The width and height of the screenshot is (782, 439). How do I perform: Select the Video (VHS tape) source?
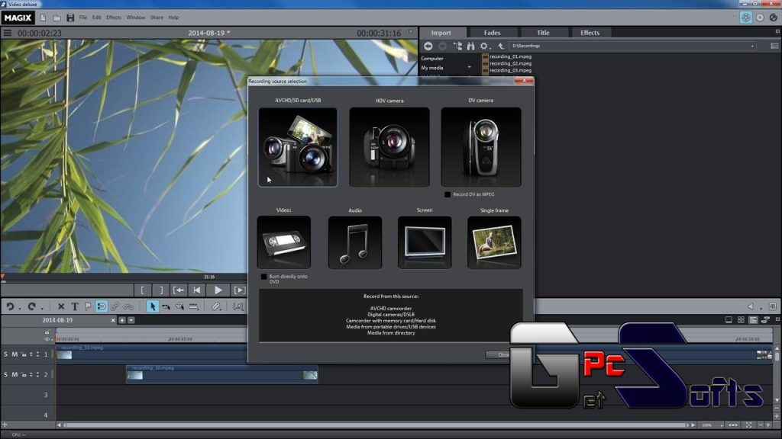point(284,242)
